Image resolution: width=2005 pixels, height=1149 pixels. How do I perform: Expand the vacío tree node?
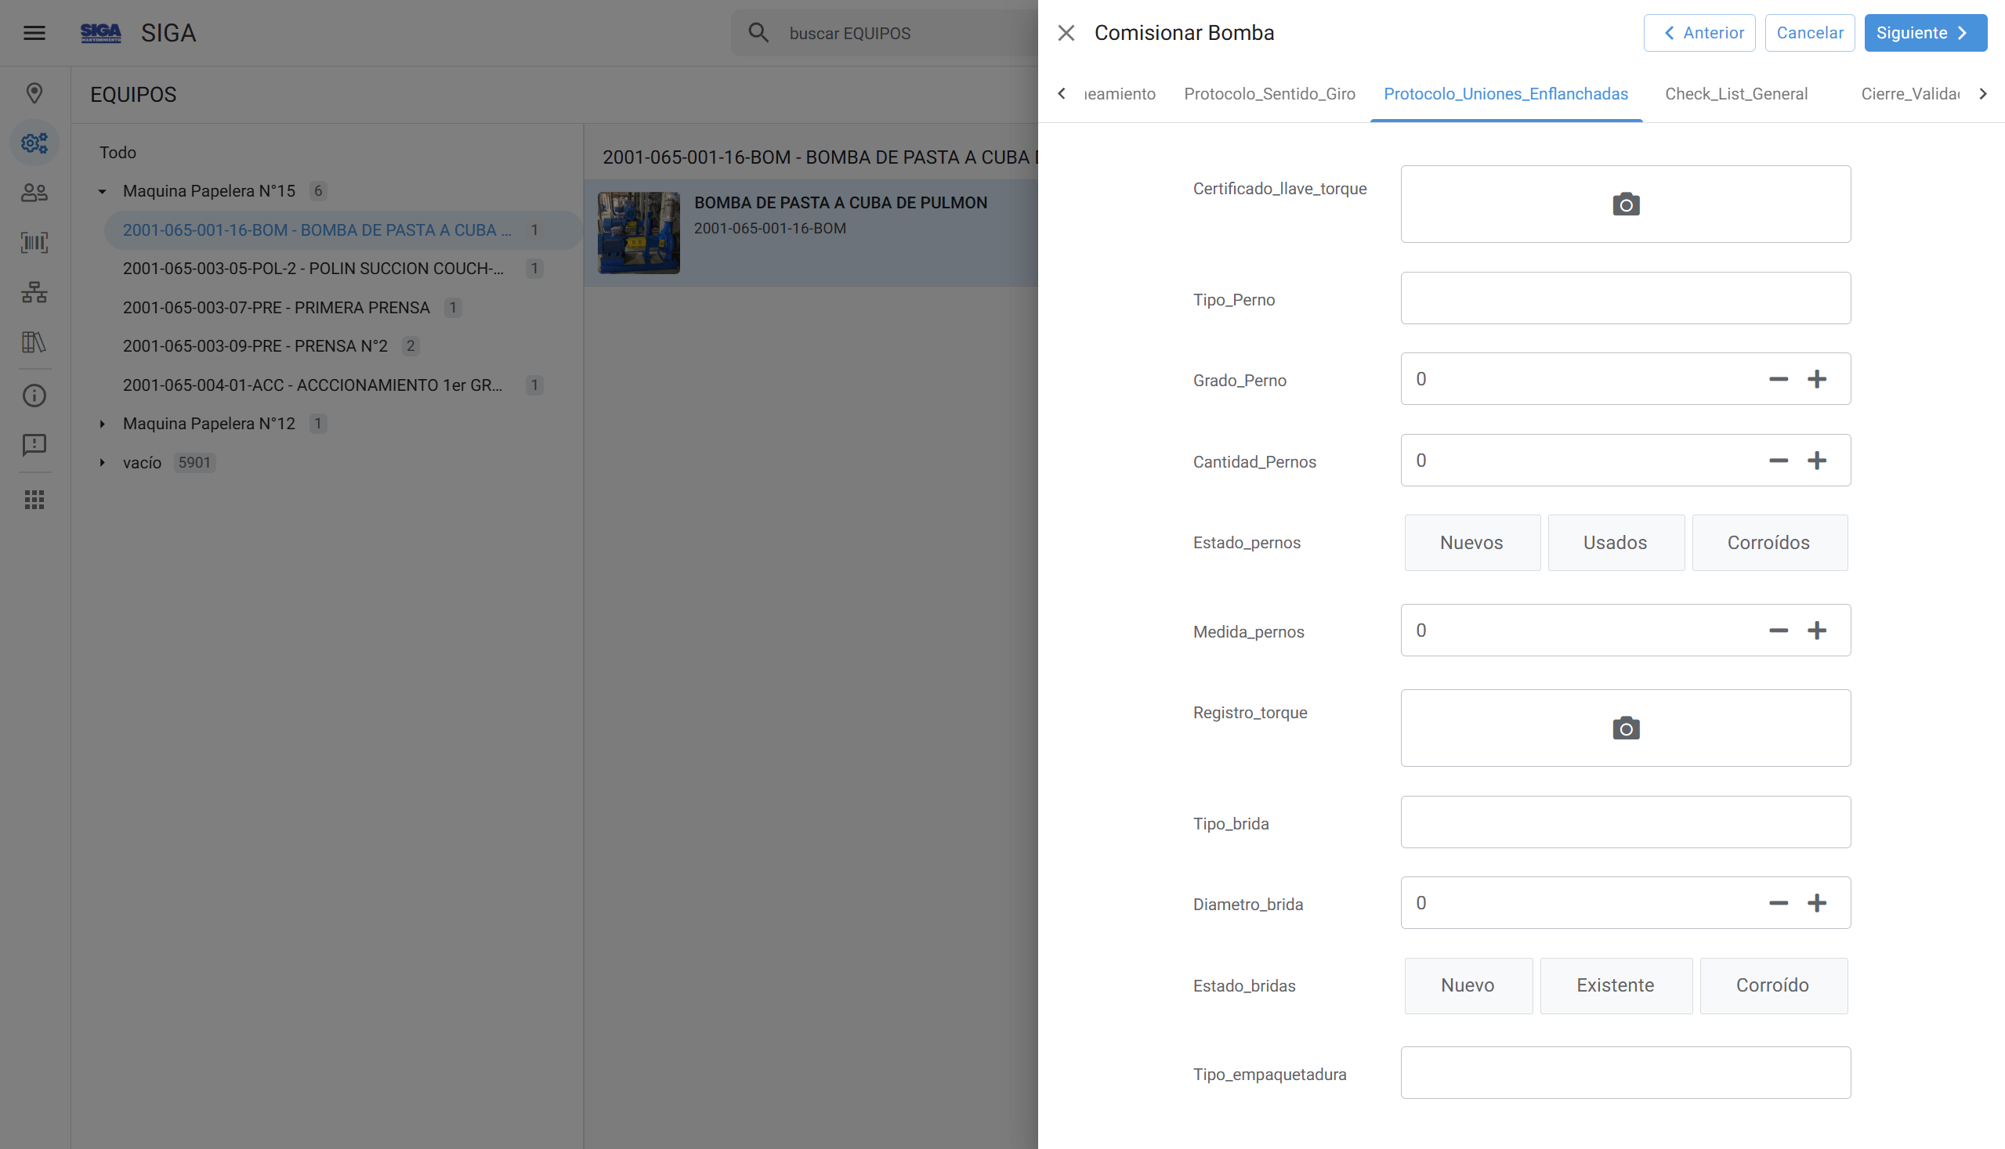click(102, 462)
